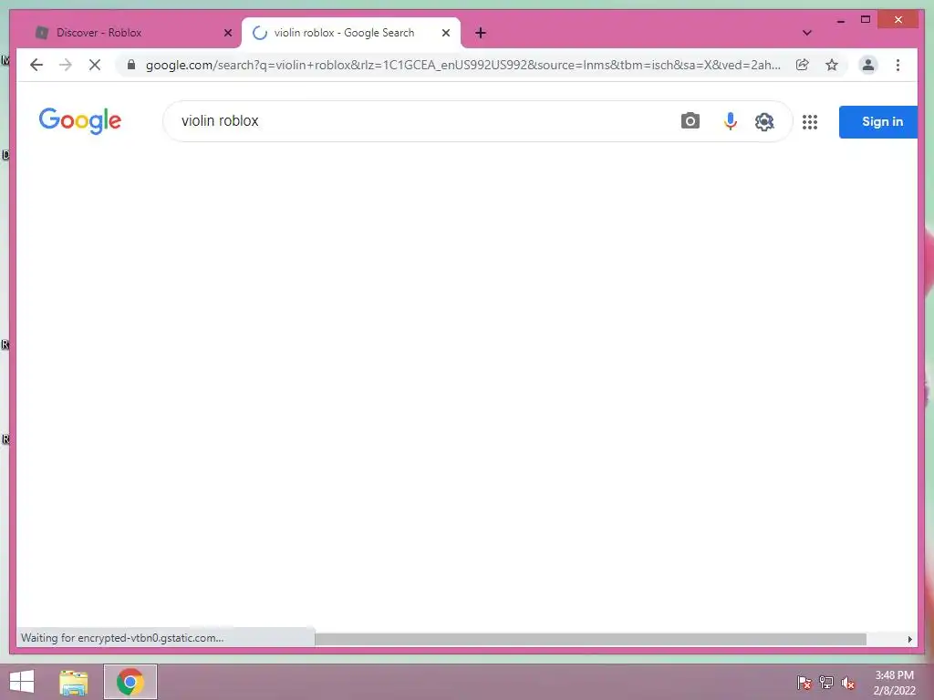This screenshot has width=934, height=700.
Task: Stop loading the page with X button
Action: 95,65
